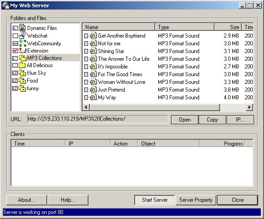Click the horizontal scrollbar thumb in file list
Screen dimensions: 264x219
click(155, 107)
